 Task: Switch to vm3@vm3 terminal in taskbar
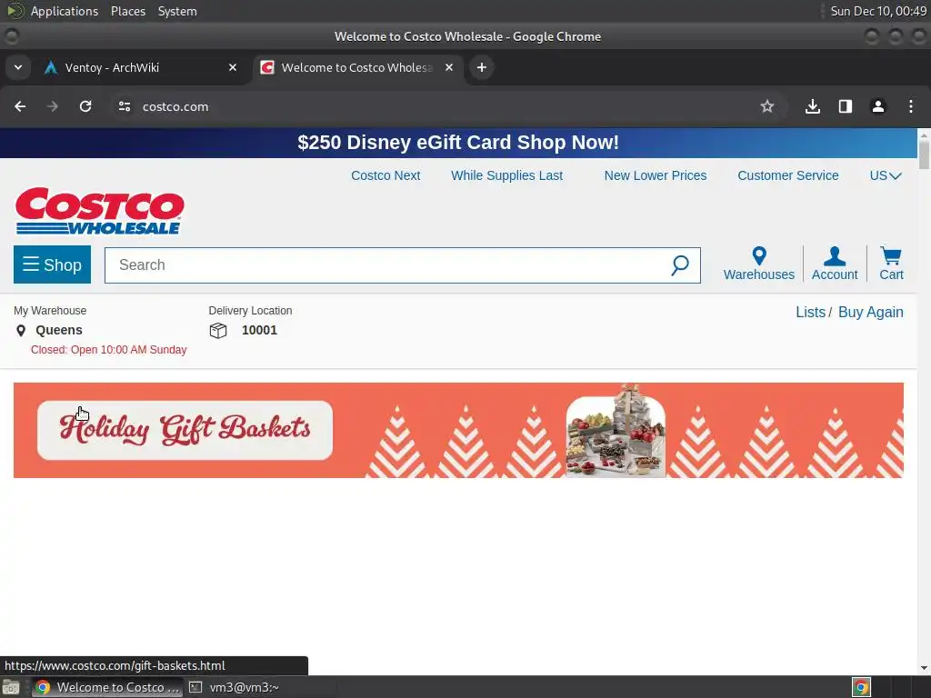(234, 687)
